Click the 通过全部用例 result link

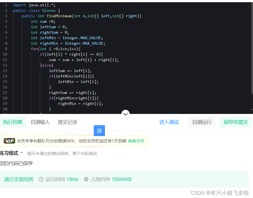point(18,179)
